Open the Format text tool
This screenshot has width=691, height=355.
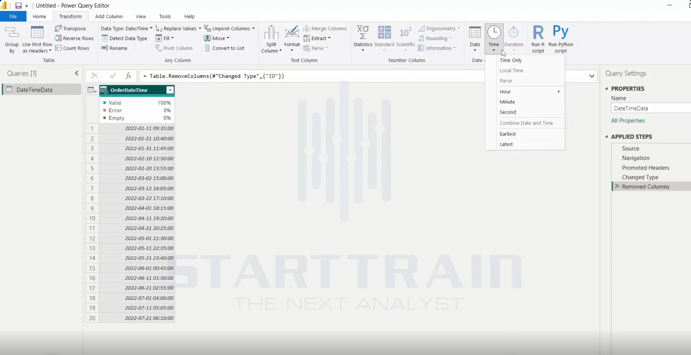292,39
